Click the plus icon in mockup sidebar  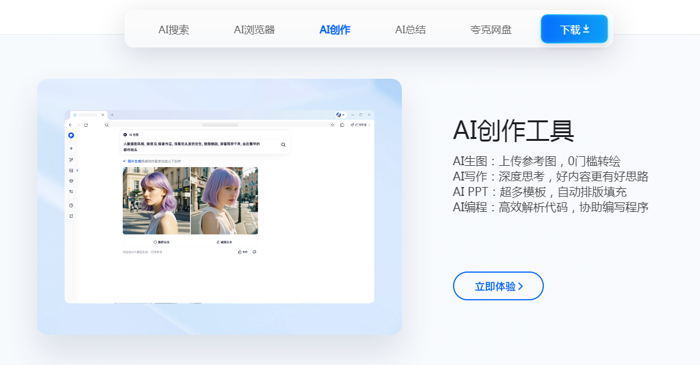click(x=71, y=149)
